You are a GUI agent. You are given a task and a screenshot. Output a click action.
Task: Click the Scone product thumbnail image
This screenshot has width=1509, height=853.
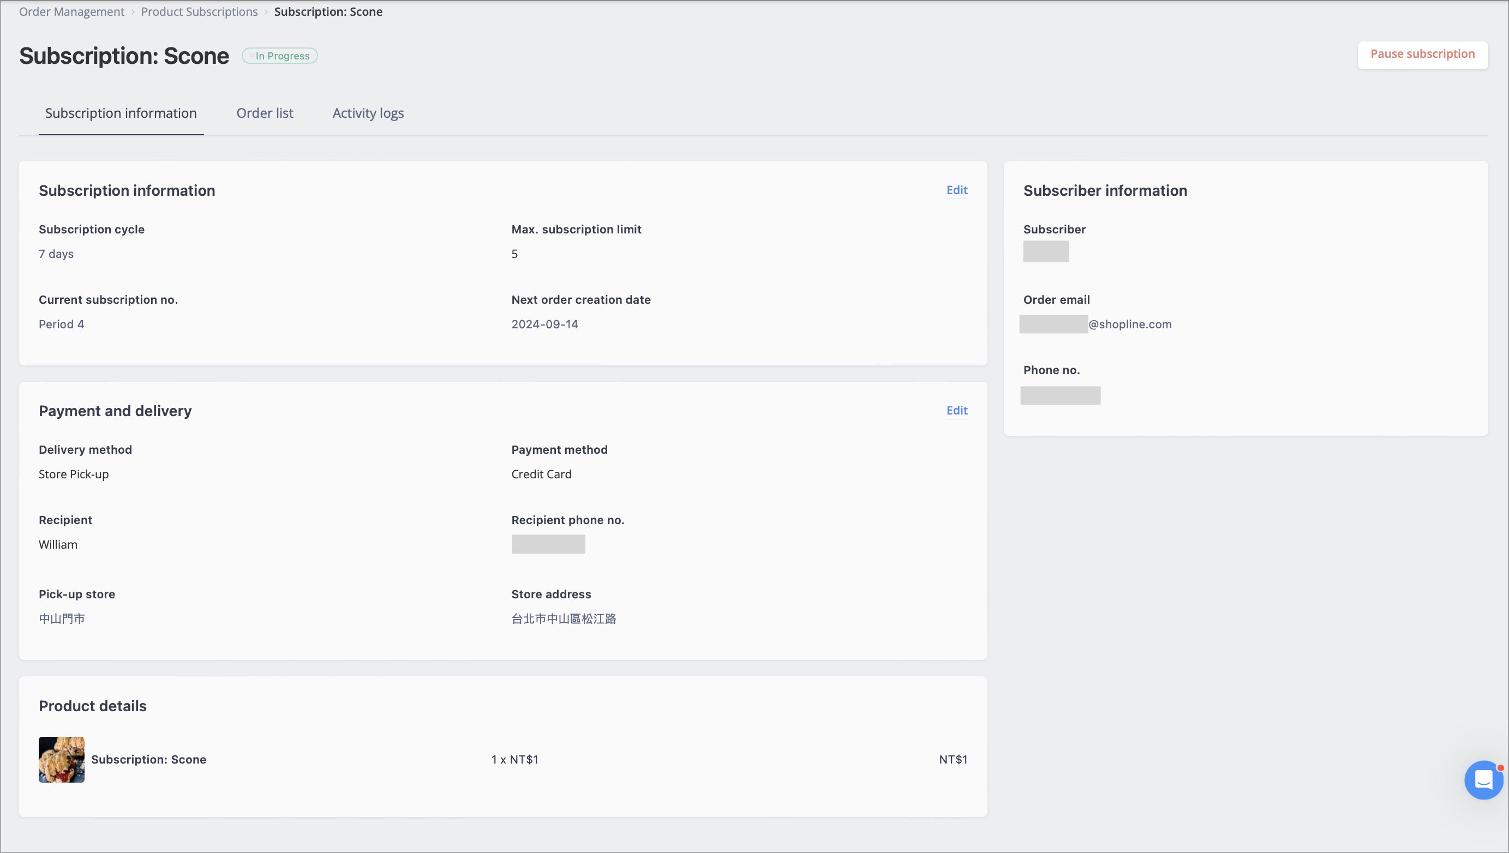(62, 759)
